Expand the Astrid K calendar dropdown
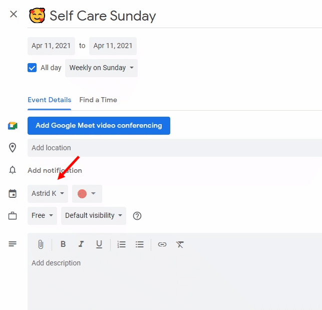322x310 pixels. point(48,193)
